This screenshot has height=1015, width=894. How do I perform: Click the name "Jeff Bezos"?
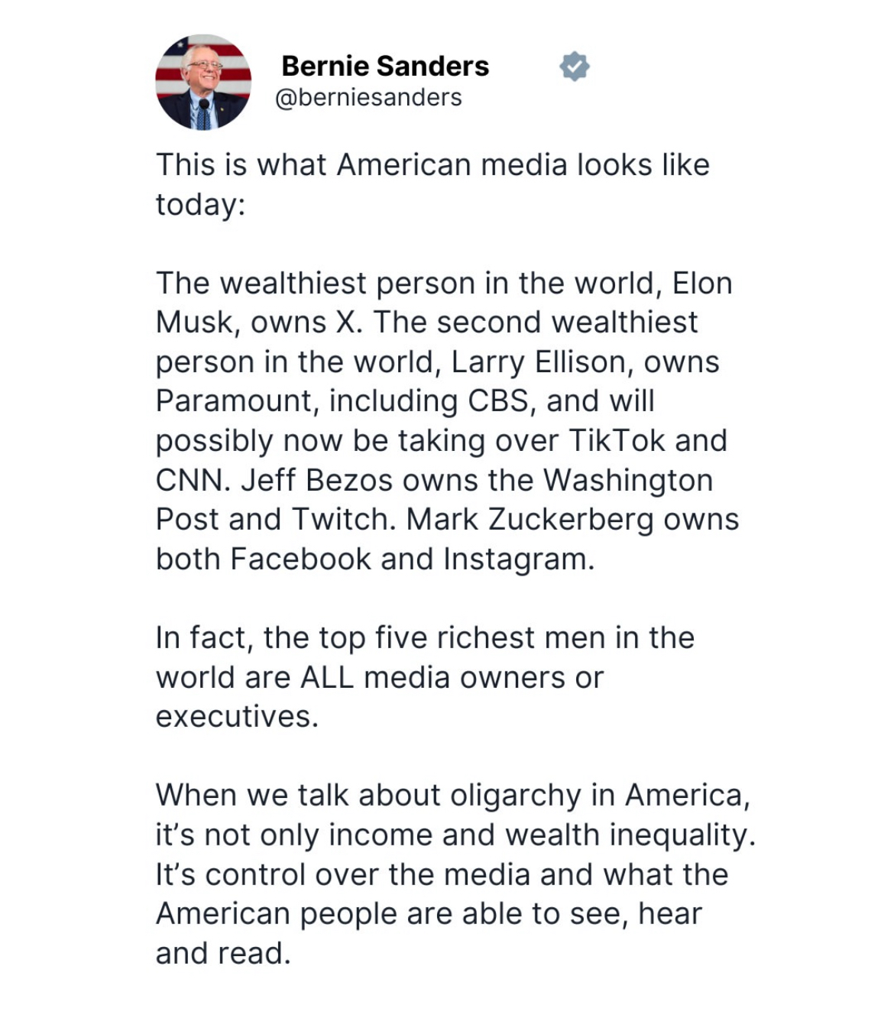(319, 481)
